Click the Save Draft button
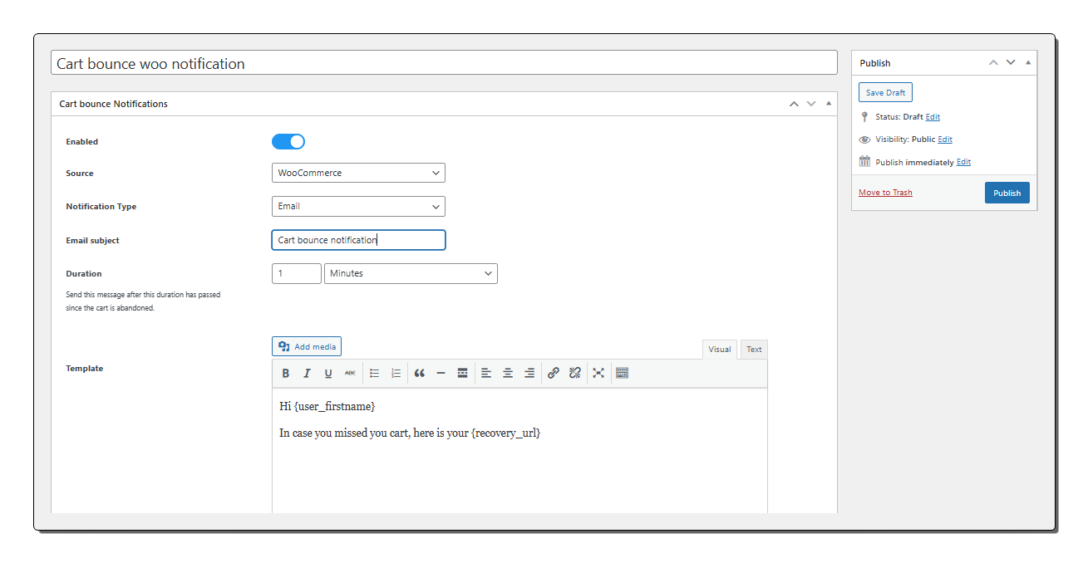Screen dimensions: 1088x563 [x=885, y=93]
